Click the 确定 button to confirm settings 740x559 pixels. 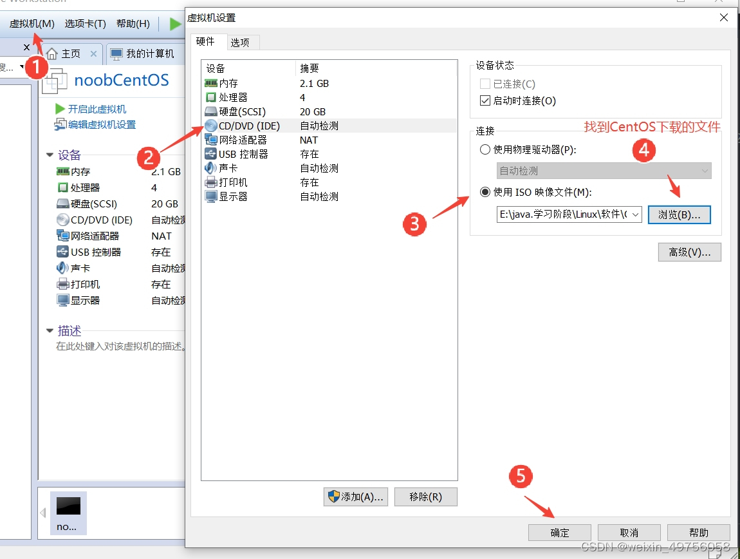559,532
